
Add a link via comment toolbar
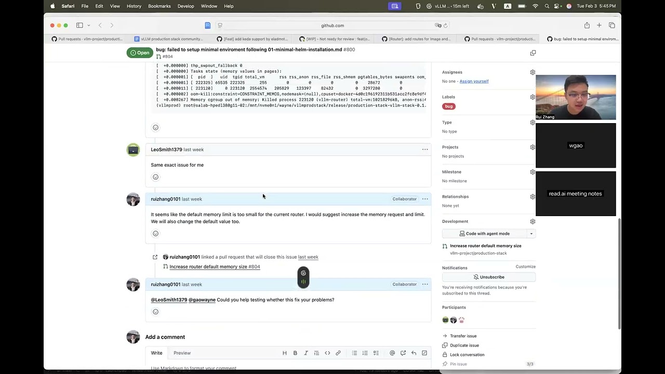pos(338,353)
